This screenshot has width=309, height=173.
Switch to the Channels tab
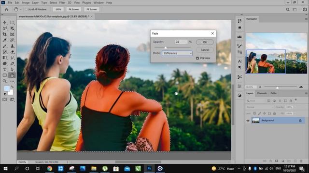coord(262,93)
